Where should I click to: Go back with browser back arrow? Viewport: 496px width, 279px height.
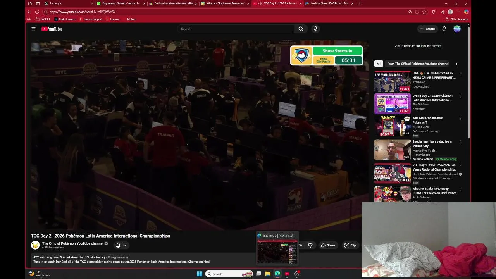pyautogui.click(x=29, y=12)
